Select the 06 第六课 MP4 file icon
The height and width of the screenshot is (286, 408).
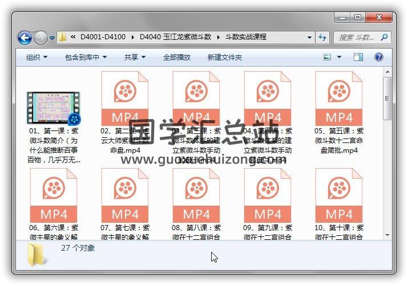pyautogui.click(x=53, y=195)
